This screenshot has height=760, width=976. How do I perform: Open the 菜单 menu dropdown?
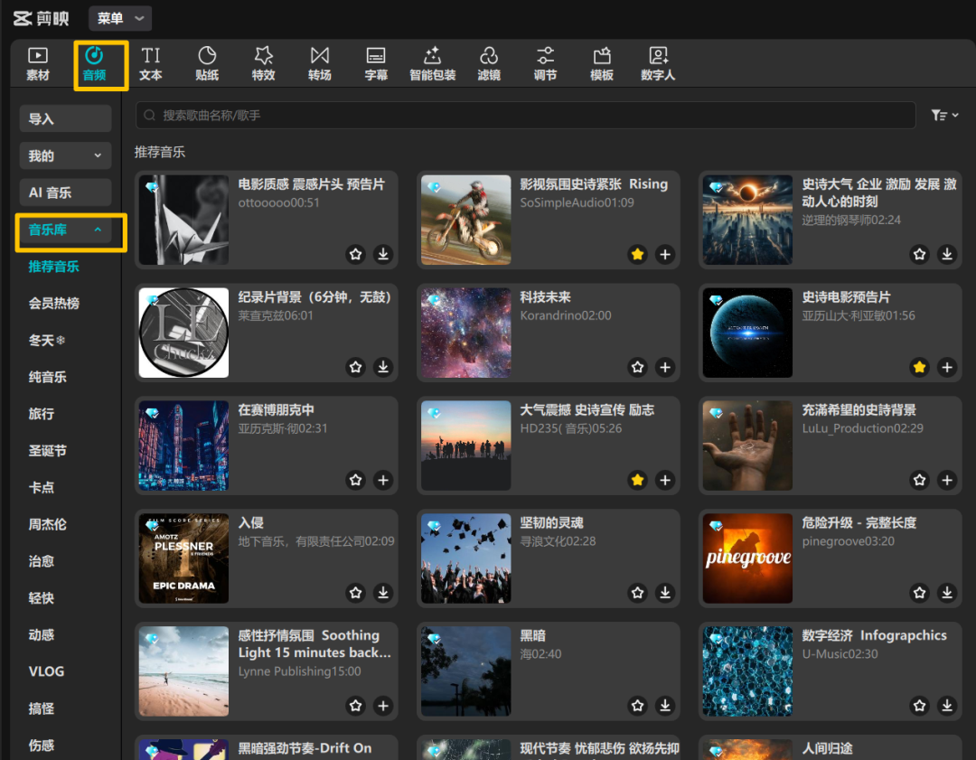[x=120, y=19]
